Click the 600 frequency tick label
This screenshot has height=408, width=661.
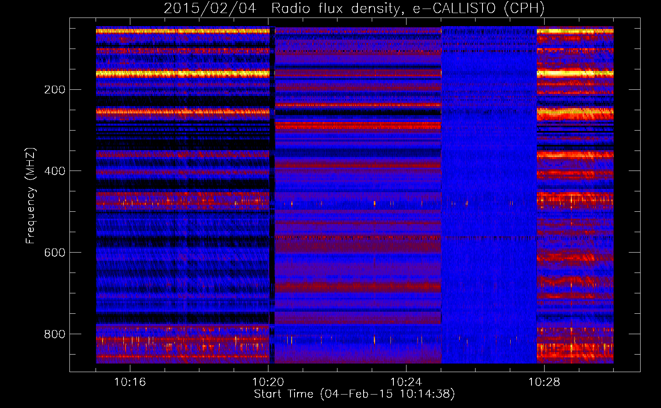pyautogui.click(x=54, y=253)
